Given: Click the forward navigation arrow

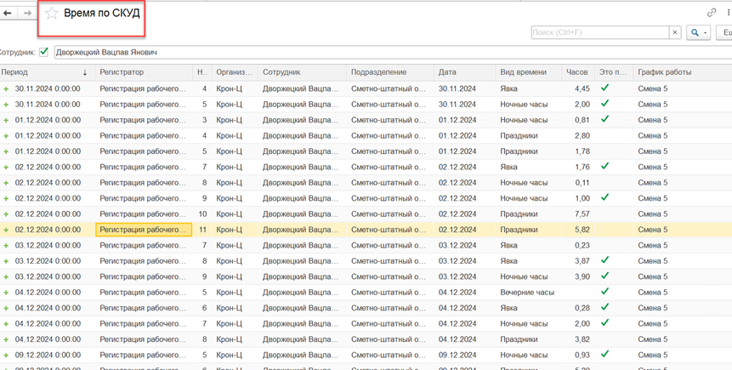Looking at the screenshot, I should tap(27, 14).
